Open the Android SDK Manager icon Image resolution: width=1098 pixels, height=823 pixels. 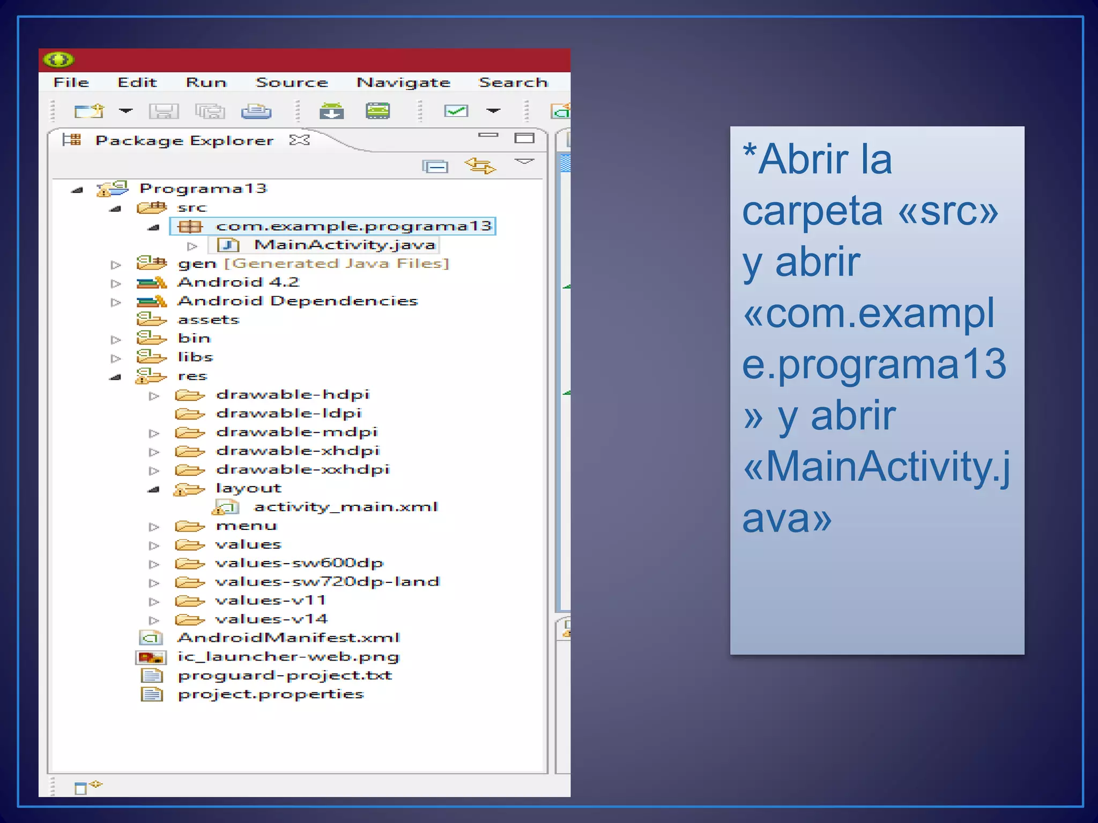tap(332, 111)
